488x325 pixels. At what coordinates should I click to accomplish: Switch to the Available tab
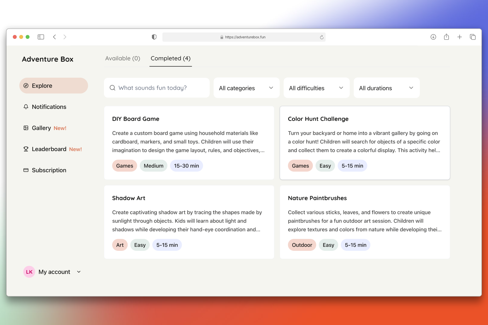[123, 58]
